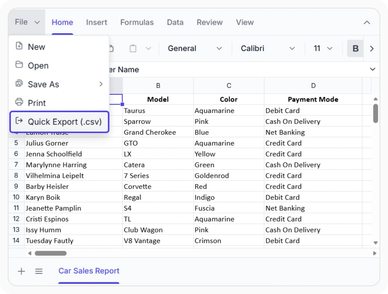Click the V8 Vantage cell
The image size is (388, 294).
158,241
